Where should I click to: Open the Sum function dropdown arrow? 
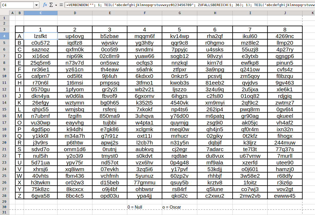coord(56,5)
